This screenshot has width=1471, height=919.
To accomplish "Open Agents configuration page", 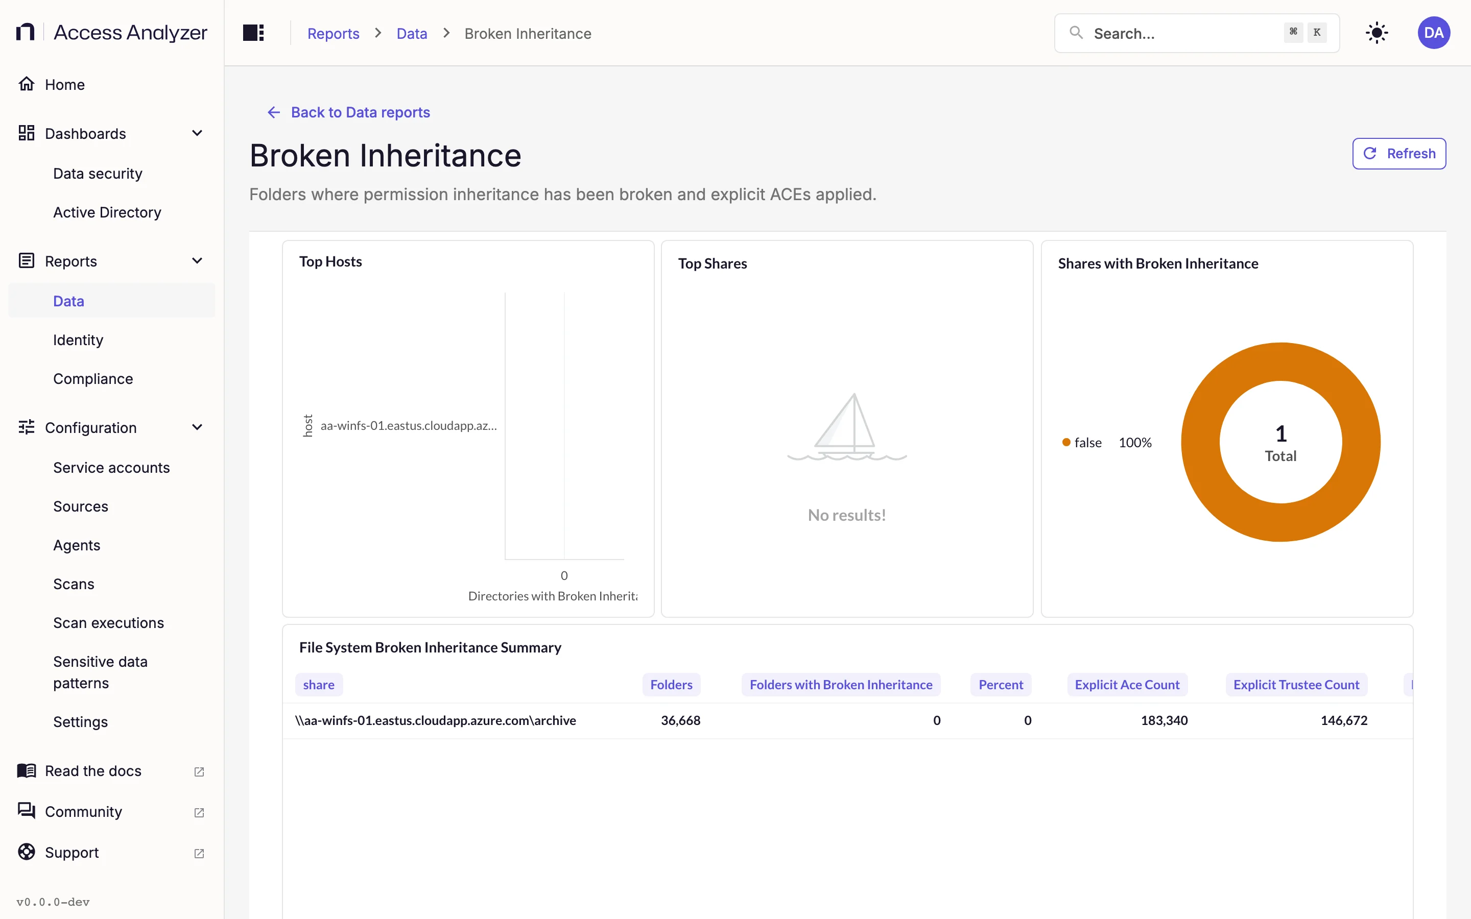I will point(77,545).
